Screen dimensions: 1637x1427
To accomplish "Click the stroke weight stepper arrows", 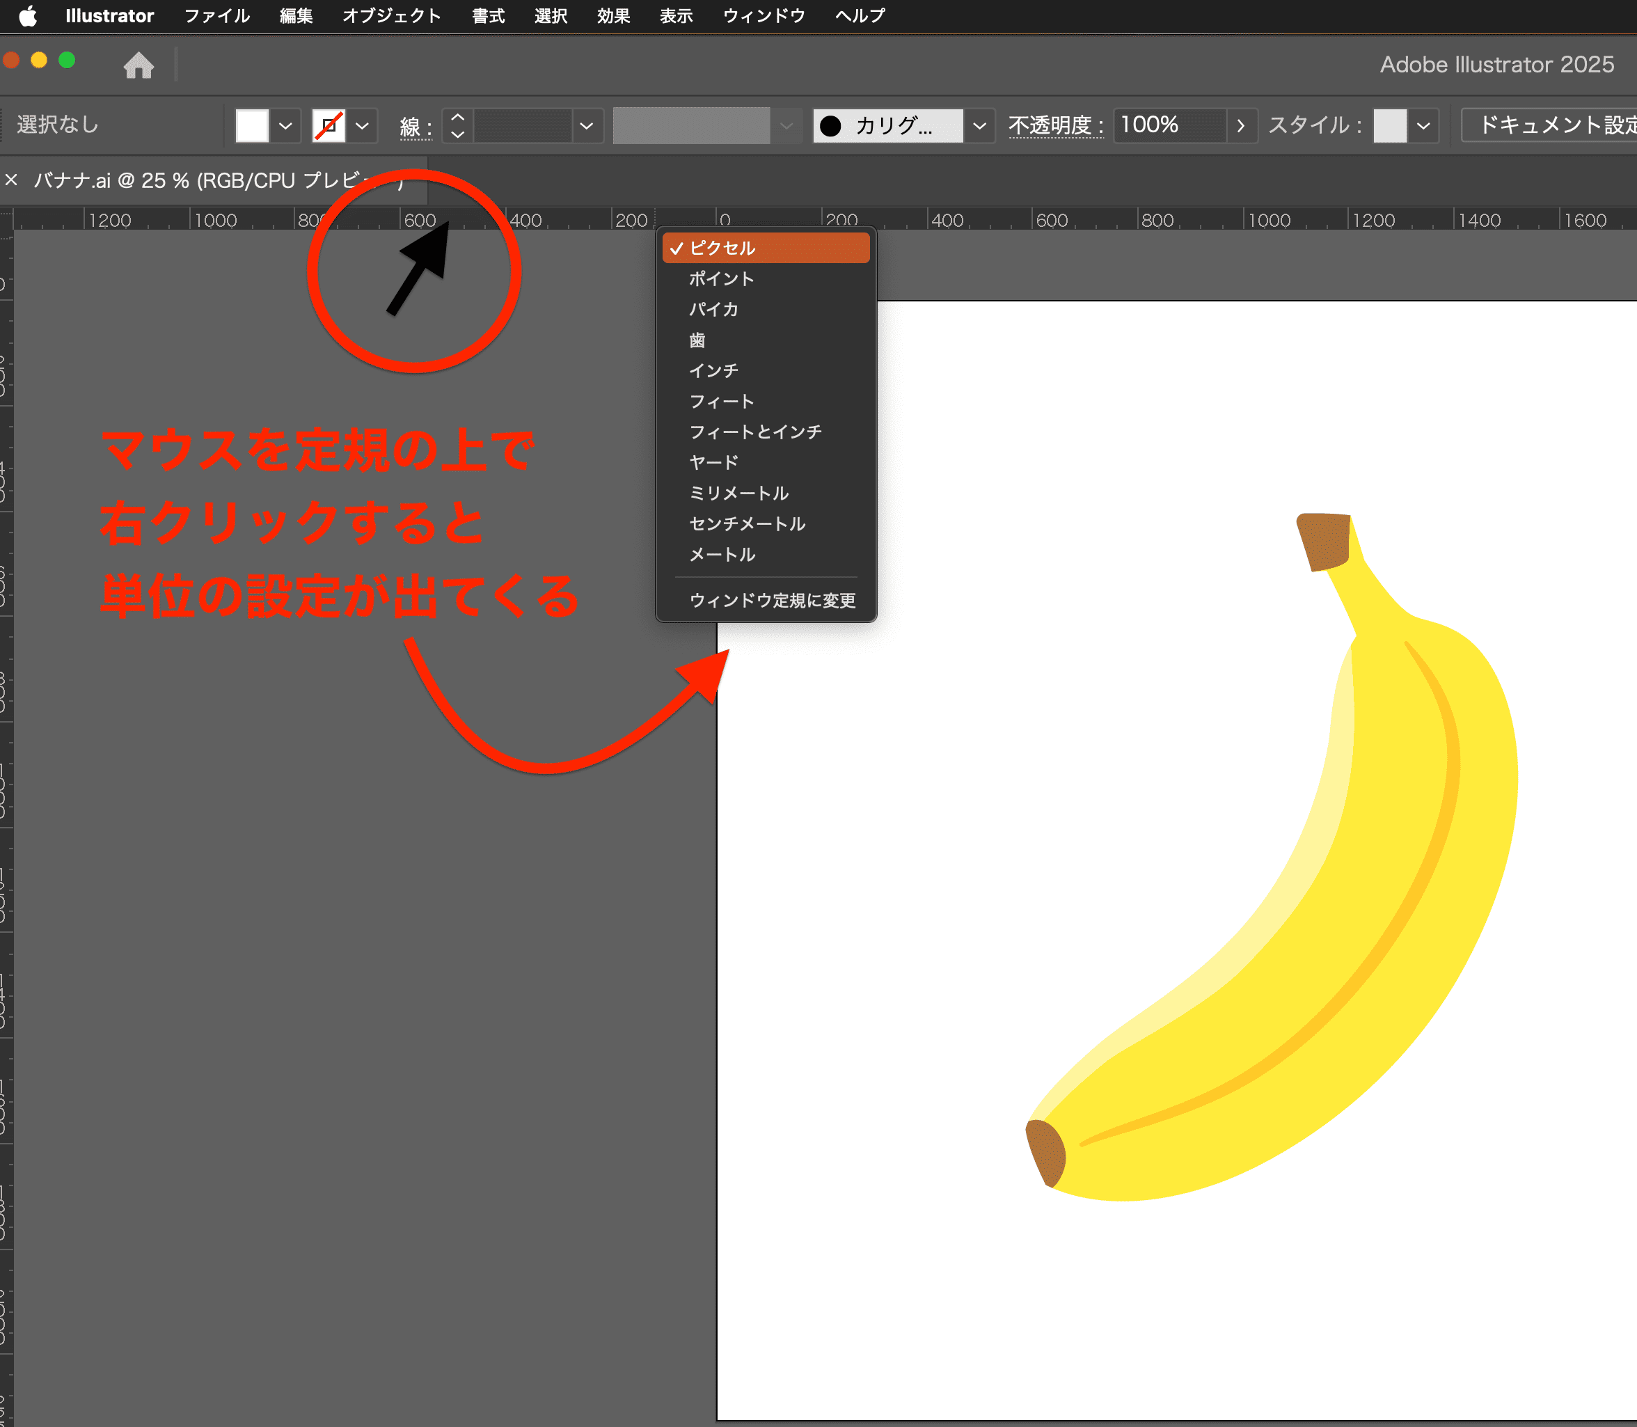I will (x=458, y=125).
